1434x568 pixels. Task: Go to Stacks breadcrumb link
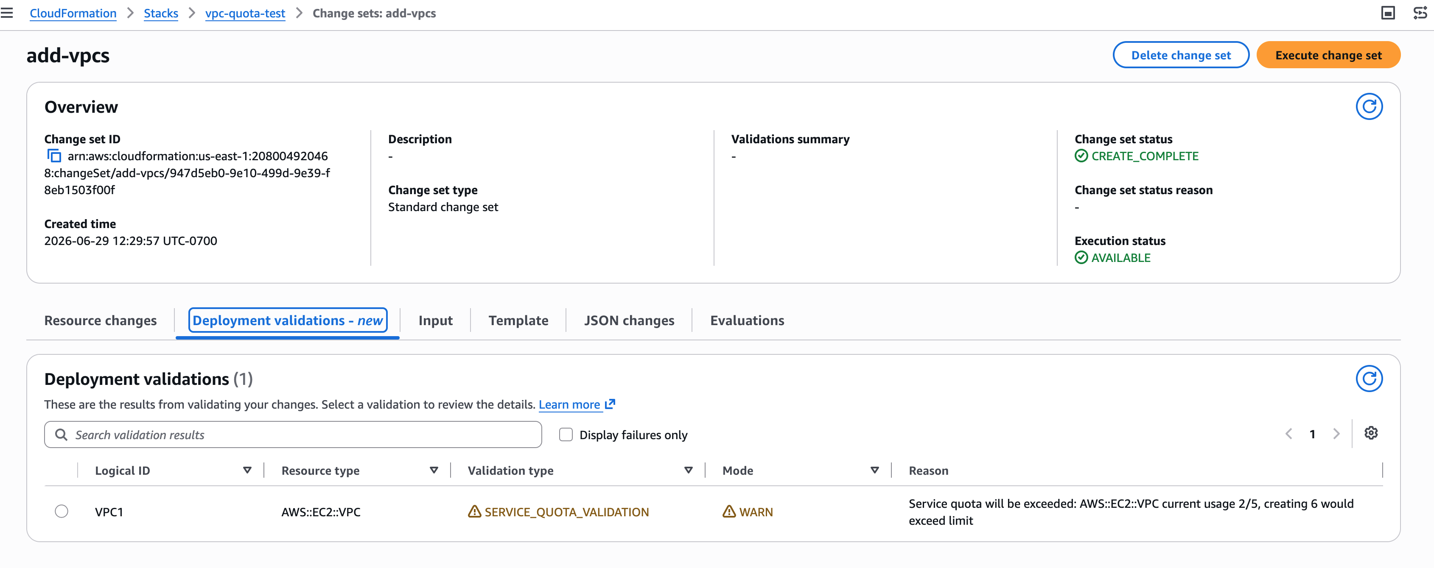[161, 13]
